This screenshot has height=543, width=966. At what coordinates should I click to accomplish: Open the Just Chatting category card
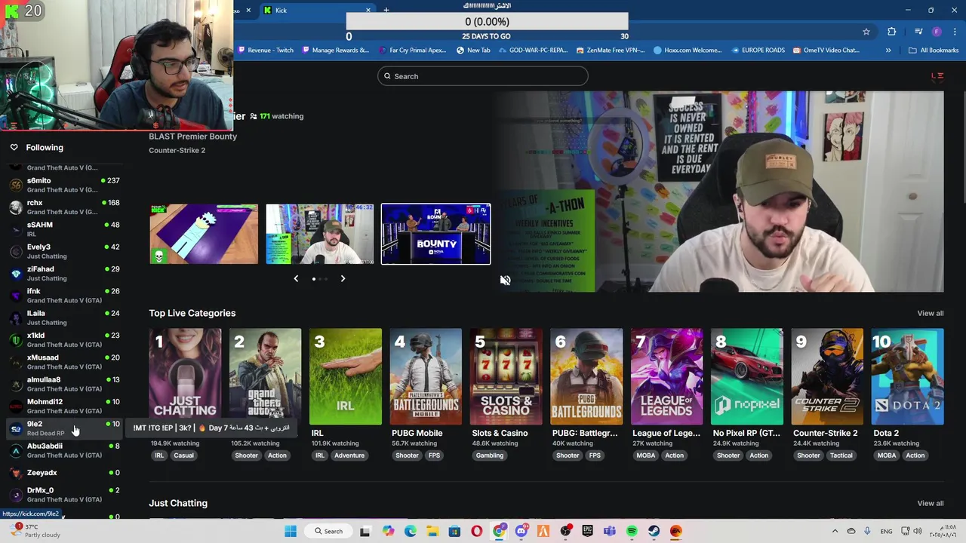185,376
